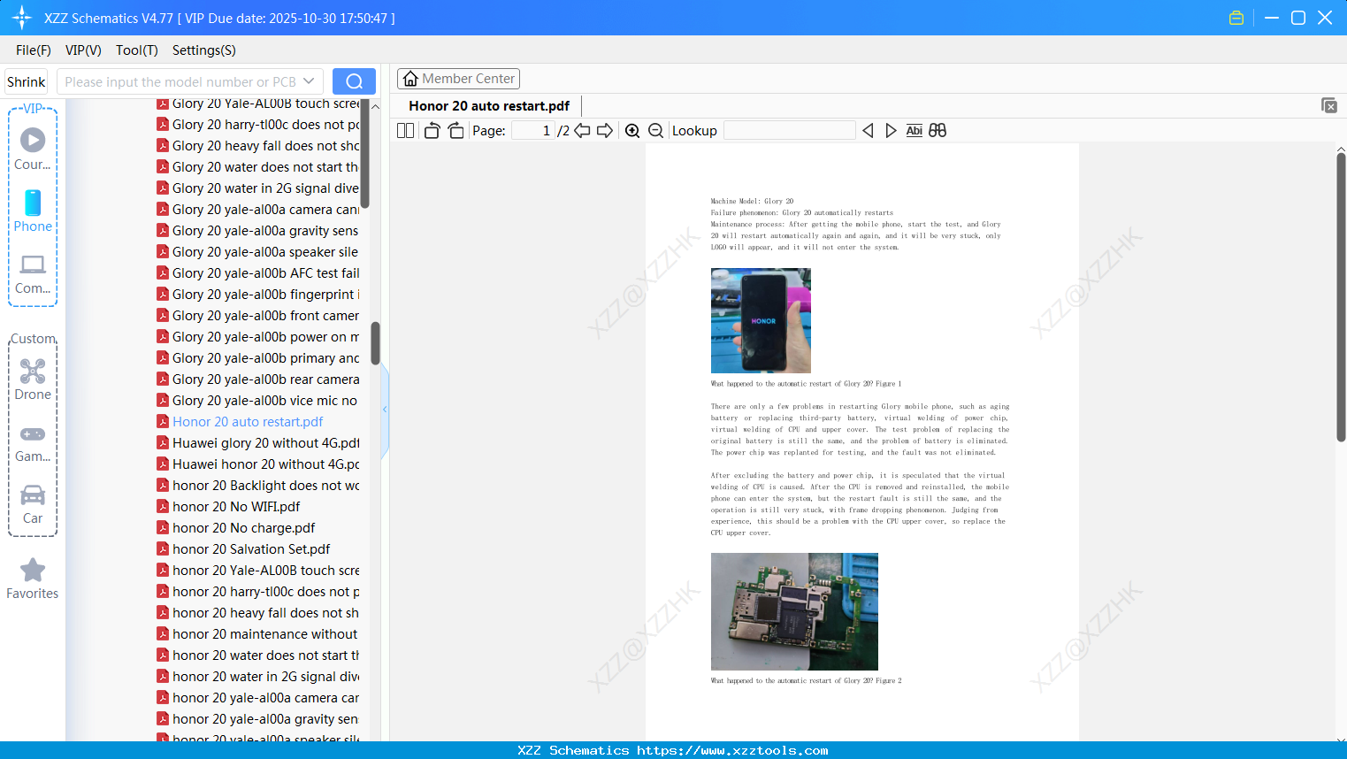Click the blue search button
This screenshot has width=1347, height=759.
tap(354, 81)
